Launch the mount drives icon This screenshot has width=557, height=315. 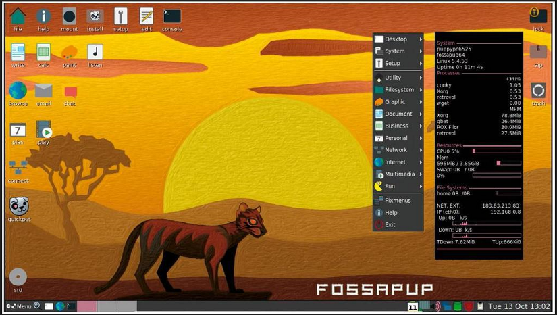[x=70, y=17]
